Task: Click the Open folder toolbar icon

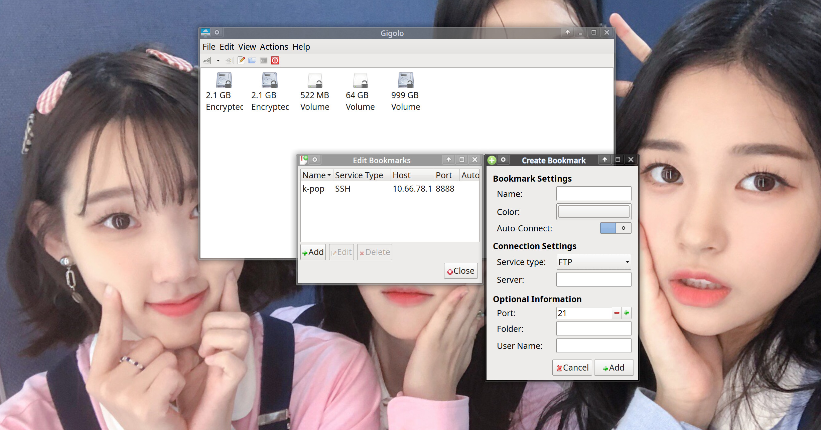Action: pos(252,60)
